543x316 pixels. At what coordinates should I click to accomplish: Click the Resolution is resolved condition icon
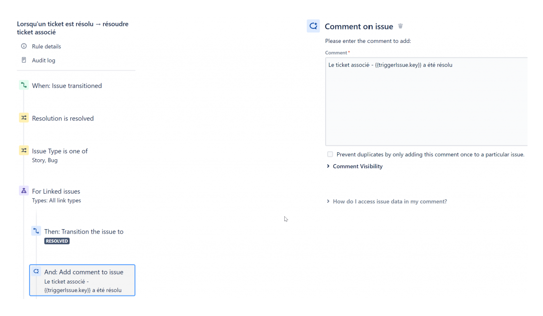point(23,118)
